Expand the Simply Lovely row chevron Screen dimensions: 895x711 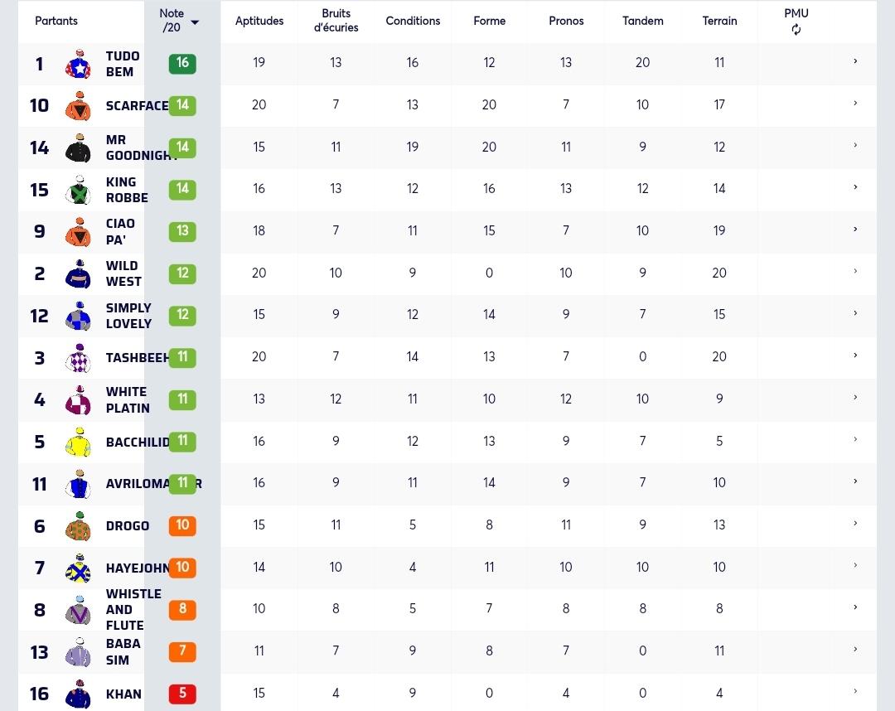(x=855, y=313)
